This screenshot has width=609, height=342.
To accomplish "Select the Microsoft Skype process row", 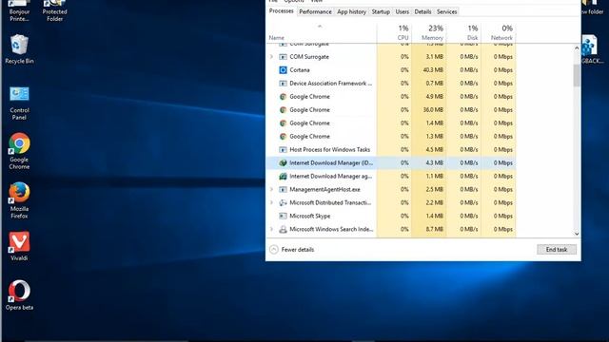I will (x=391, y=216).
